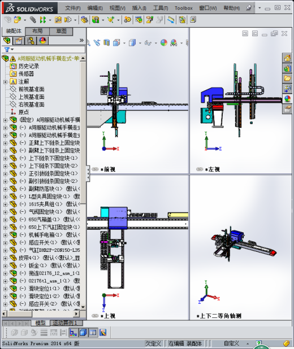This screenshot has height=349, width=294.
Task: Open the Design Library task pane icon
Action: 287,68
